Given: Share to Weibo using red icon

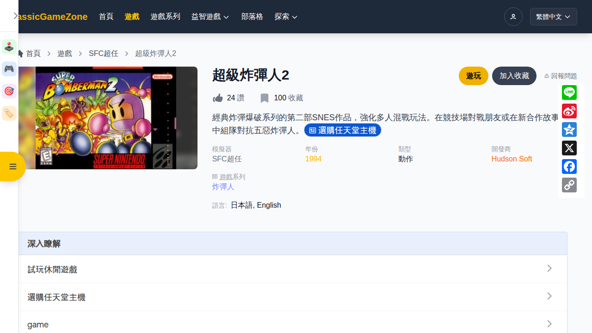Looking at the screenshot, I should tap(569, 111).
